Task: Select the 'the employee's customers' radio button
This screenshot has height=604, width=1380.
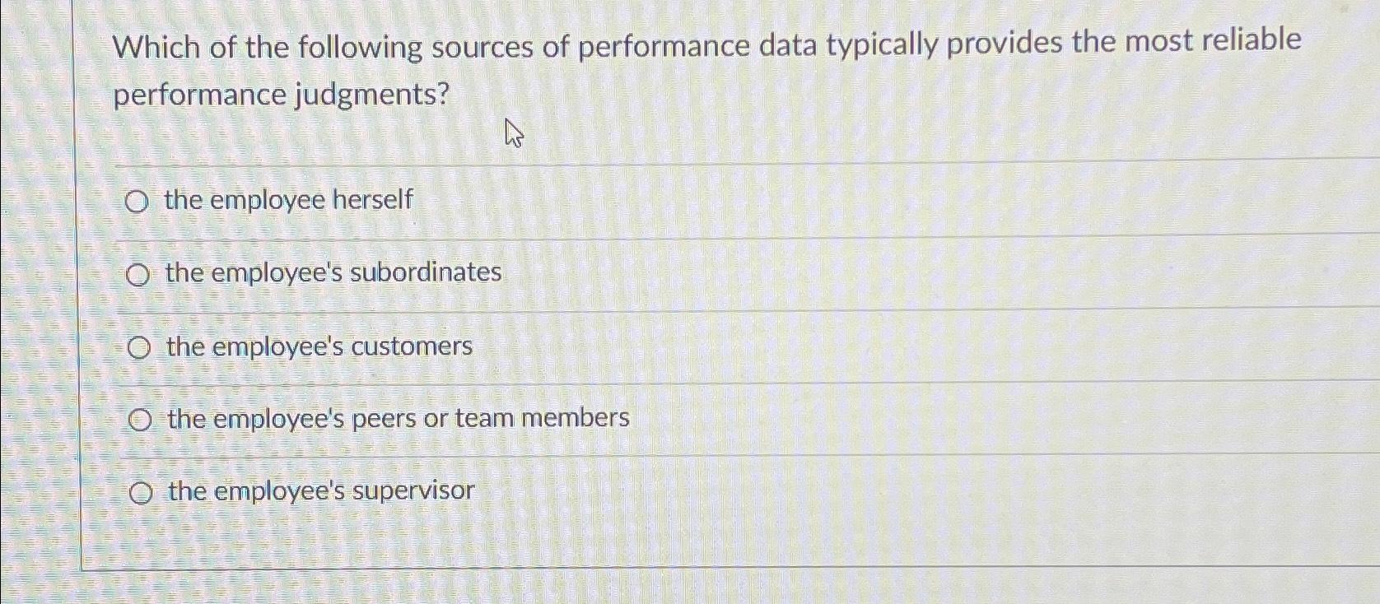Action: 140,347
